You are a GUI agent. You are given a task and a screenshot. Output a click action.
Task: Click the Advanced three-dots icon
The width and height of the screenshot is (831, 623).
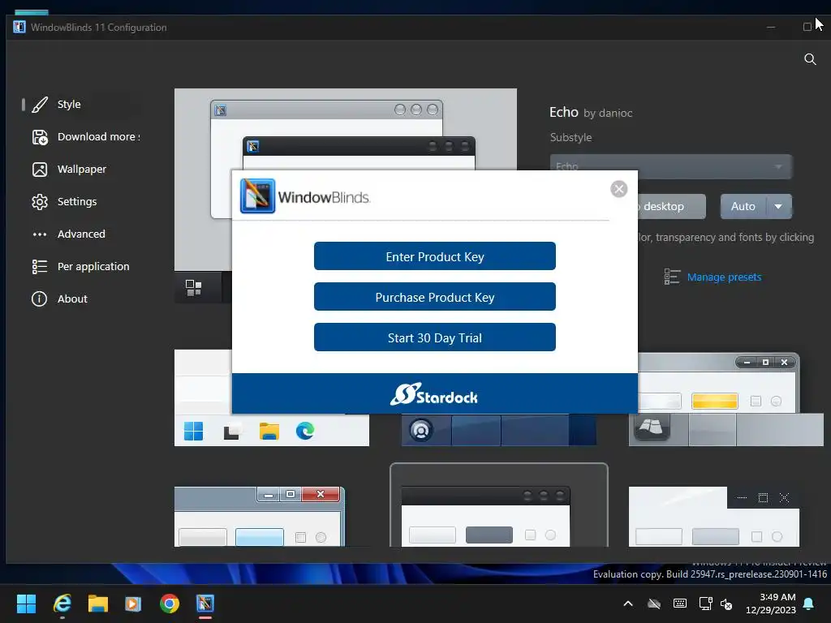(40, 234)
